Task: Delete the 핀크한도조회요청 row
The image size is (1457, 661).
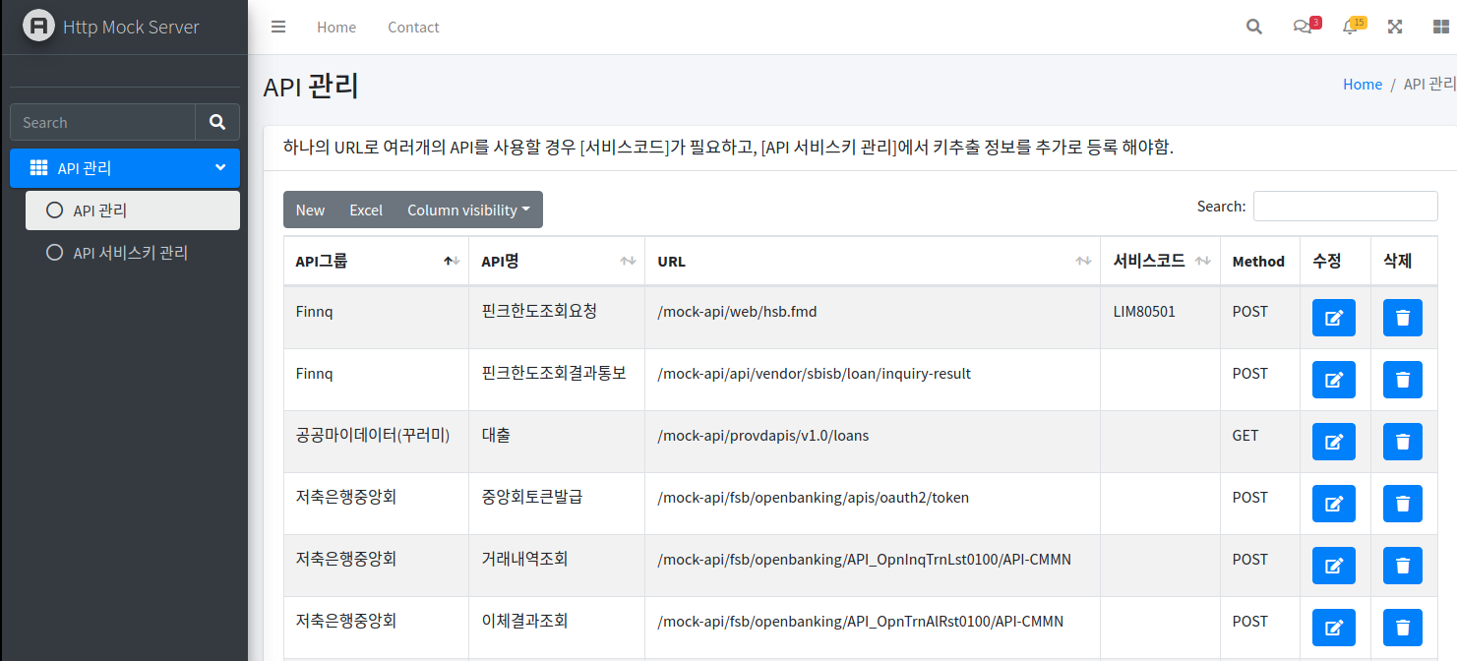Action: (x=1403, y=318)
